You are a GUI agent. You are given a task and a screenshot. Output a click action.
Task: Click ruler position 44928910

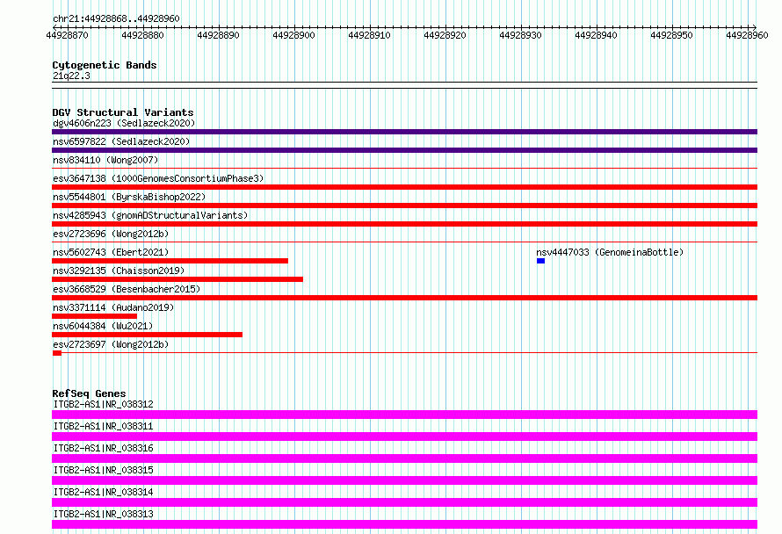coord(370,35)
